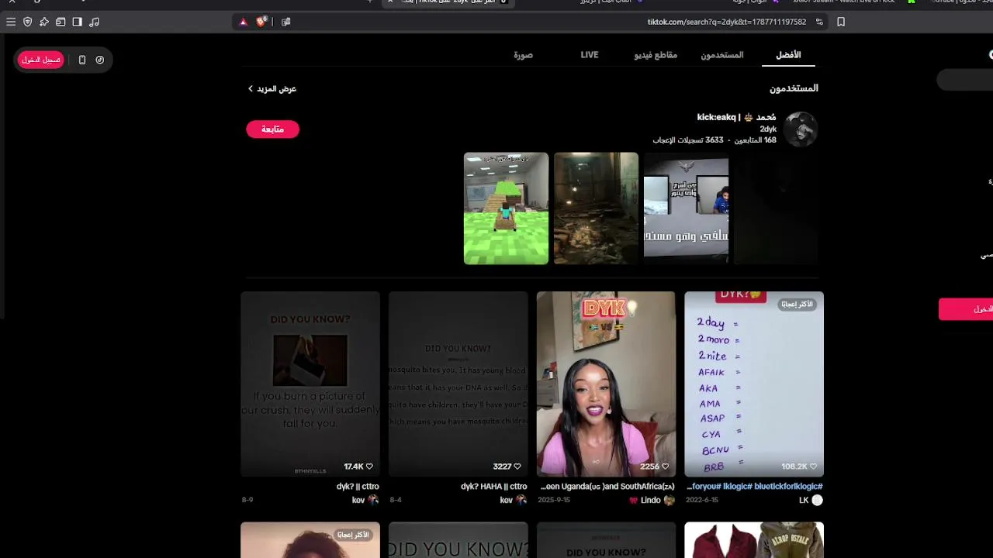Click the author name LK
The height and width of the screenshot is (558, 993).
tap(804, 501)
